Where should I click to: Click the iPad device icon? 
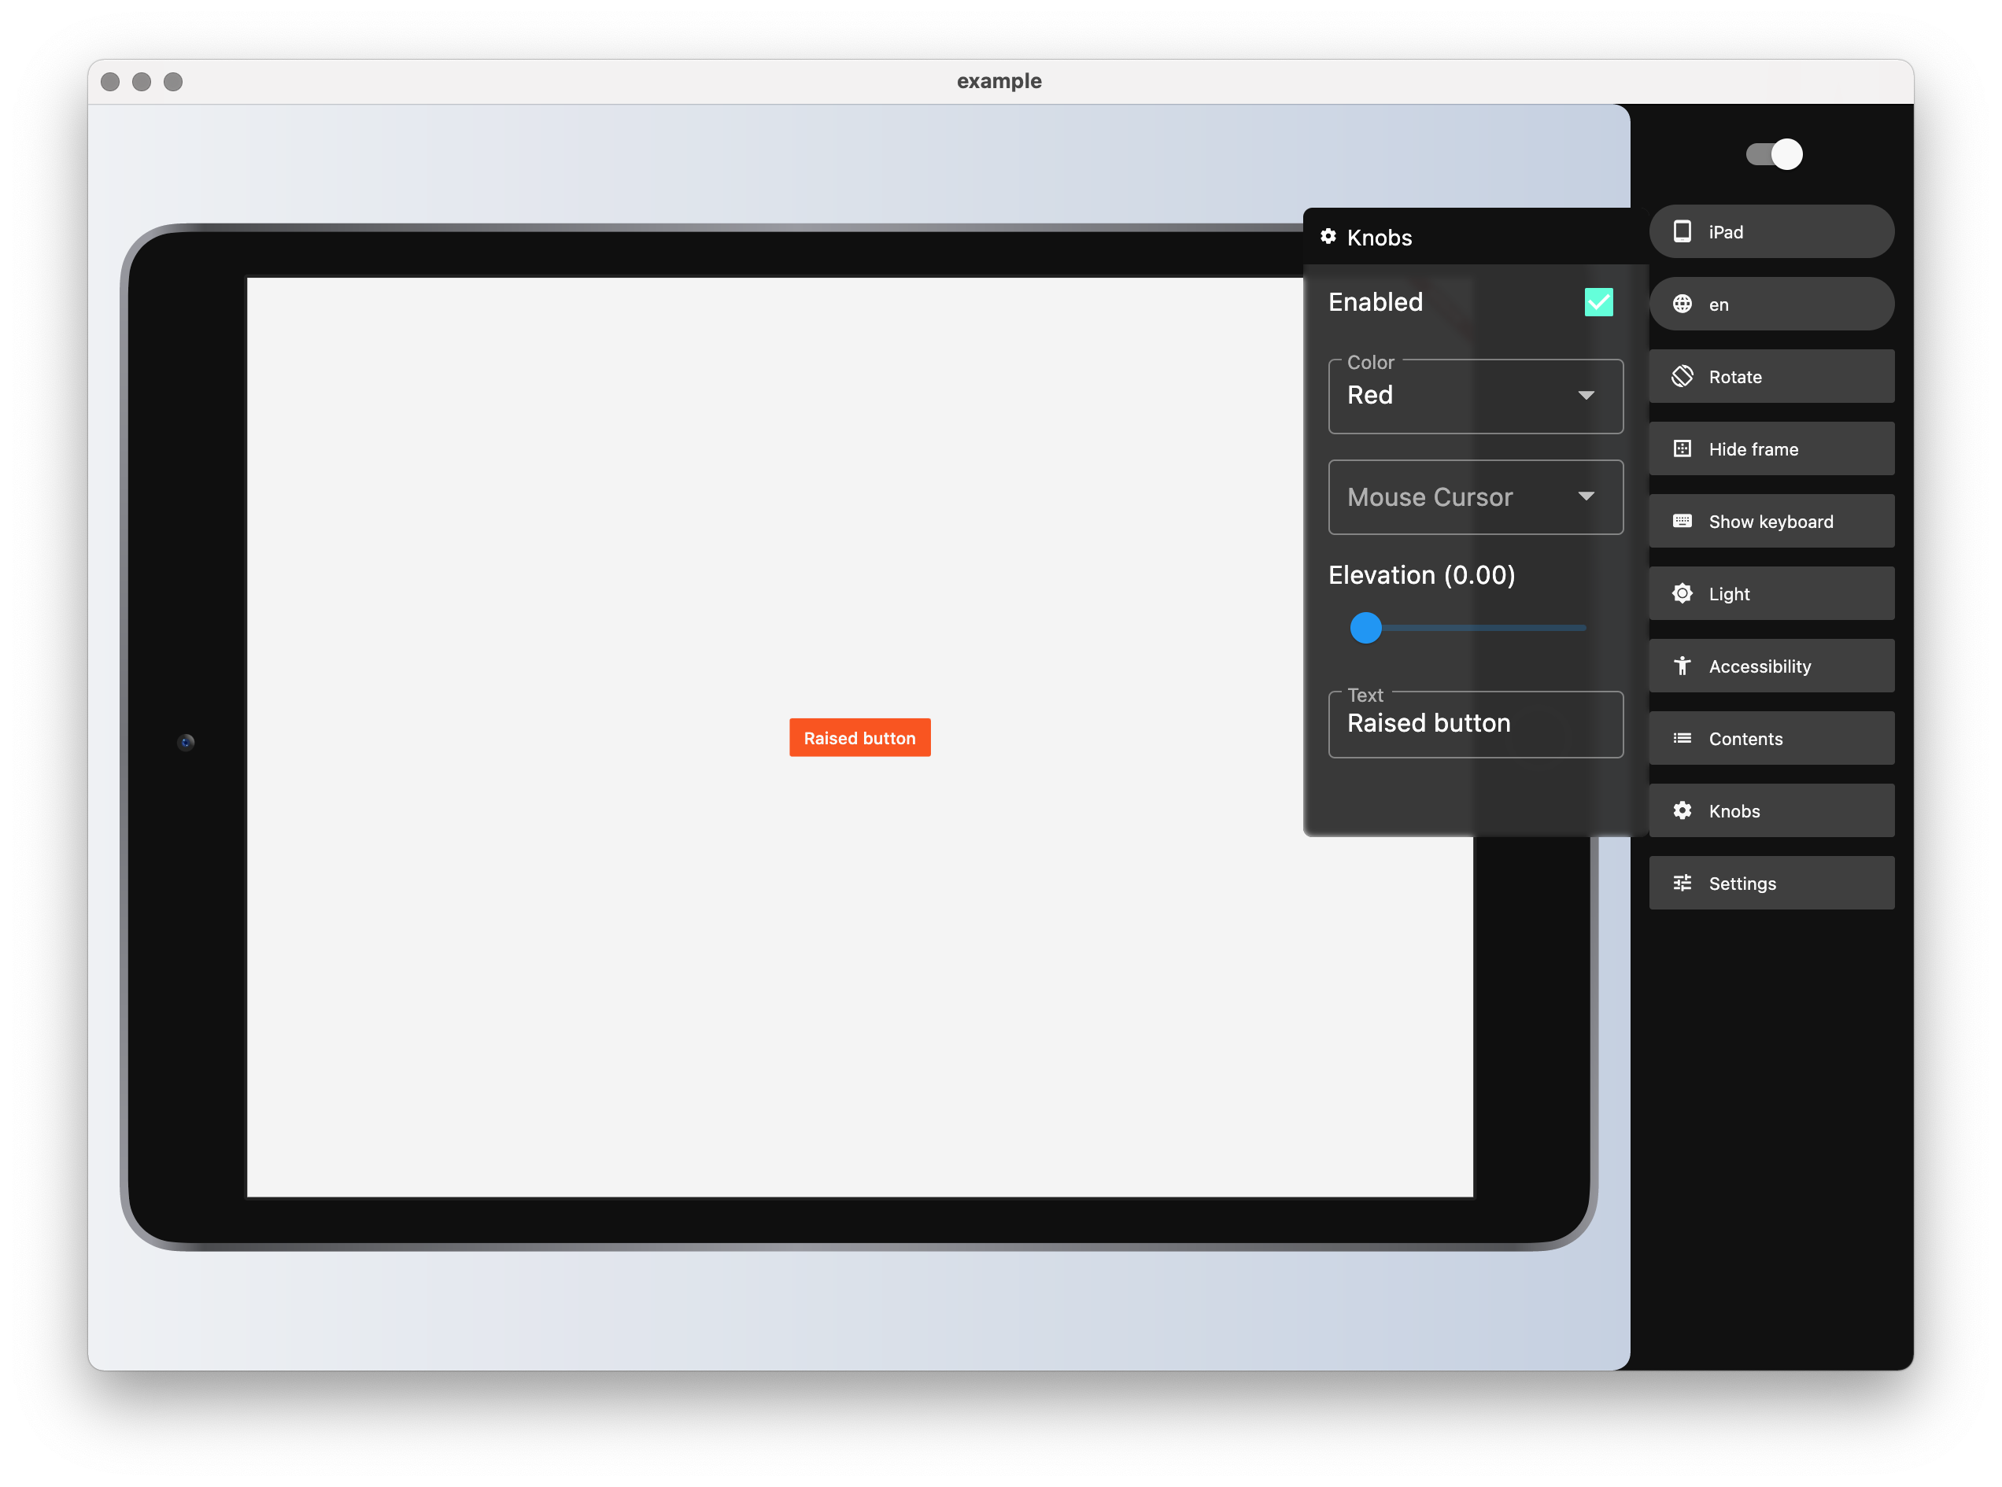(x=1682, y=231)
